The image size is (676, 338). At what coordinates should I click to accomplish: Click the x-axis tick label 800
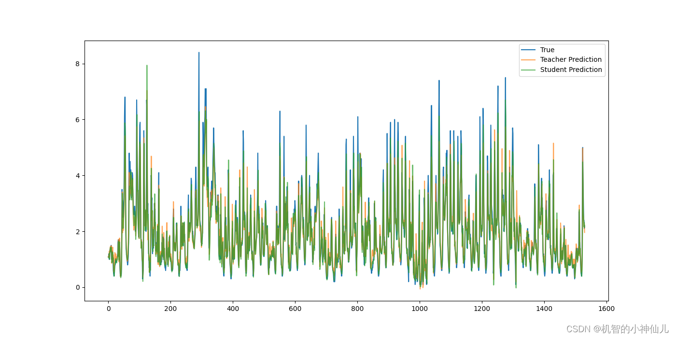pyautogui.click(x=357, y=309)
